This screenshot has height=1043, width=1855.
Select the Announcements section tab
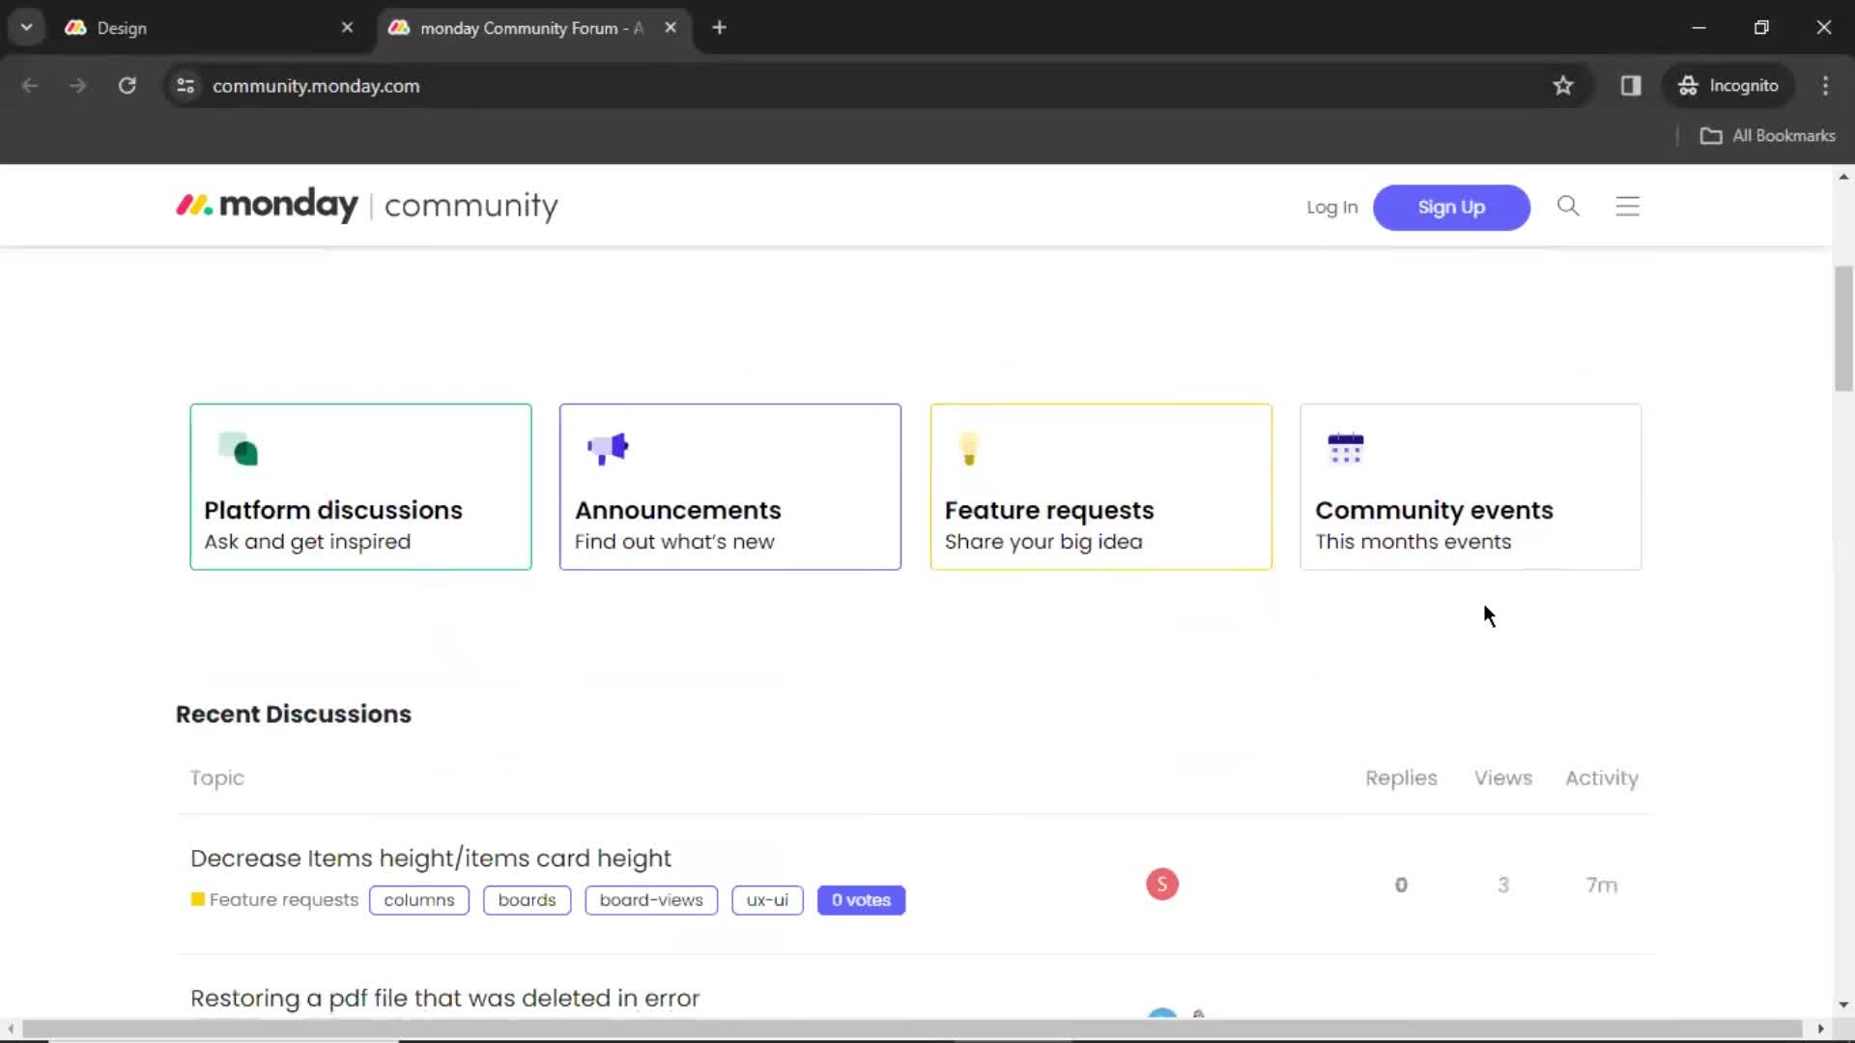730,487
